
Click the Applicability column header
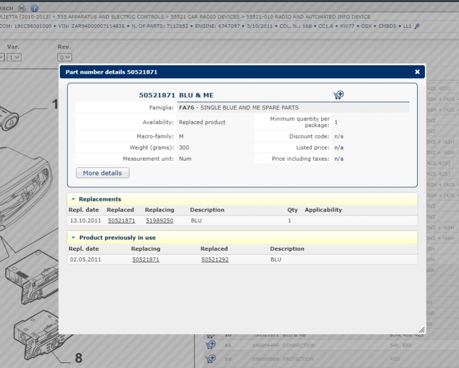click(x=323, y=210)
